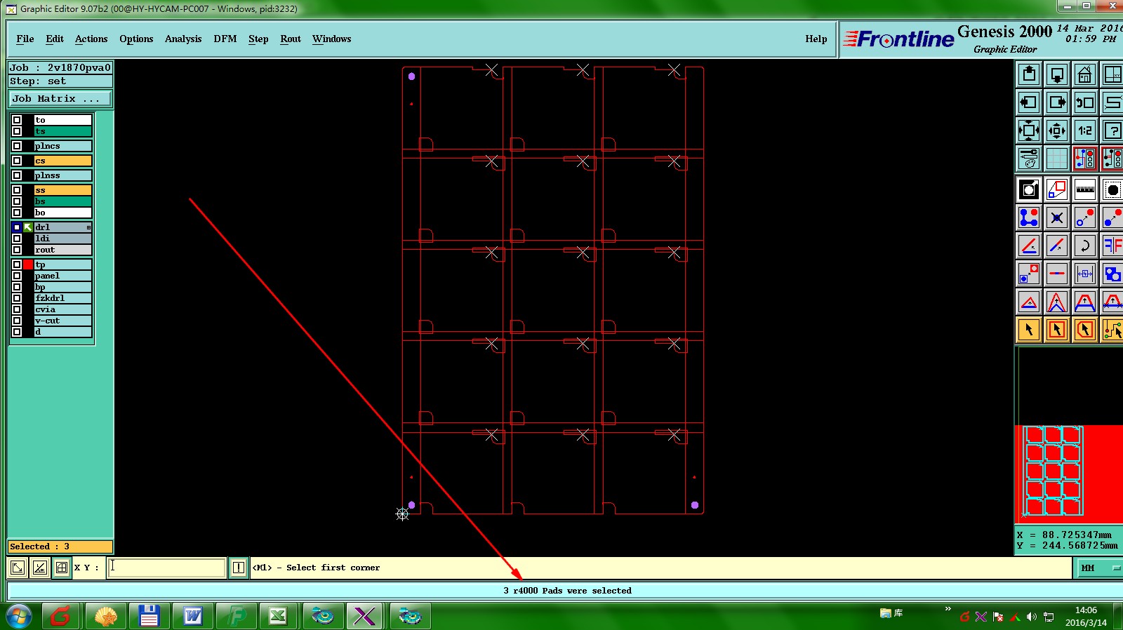
Task: Toggle display checkbox for layer cs
Action: point(17,161)
